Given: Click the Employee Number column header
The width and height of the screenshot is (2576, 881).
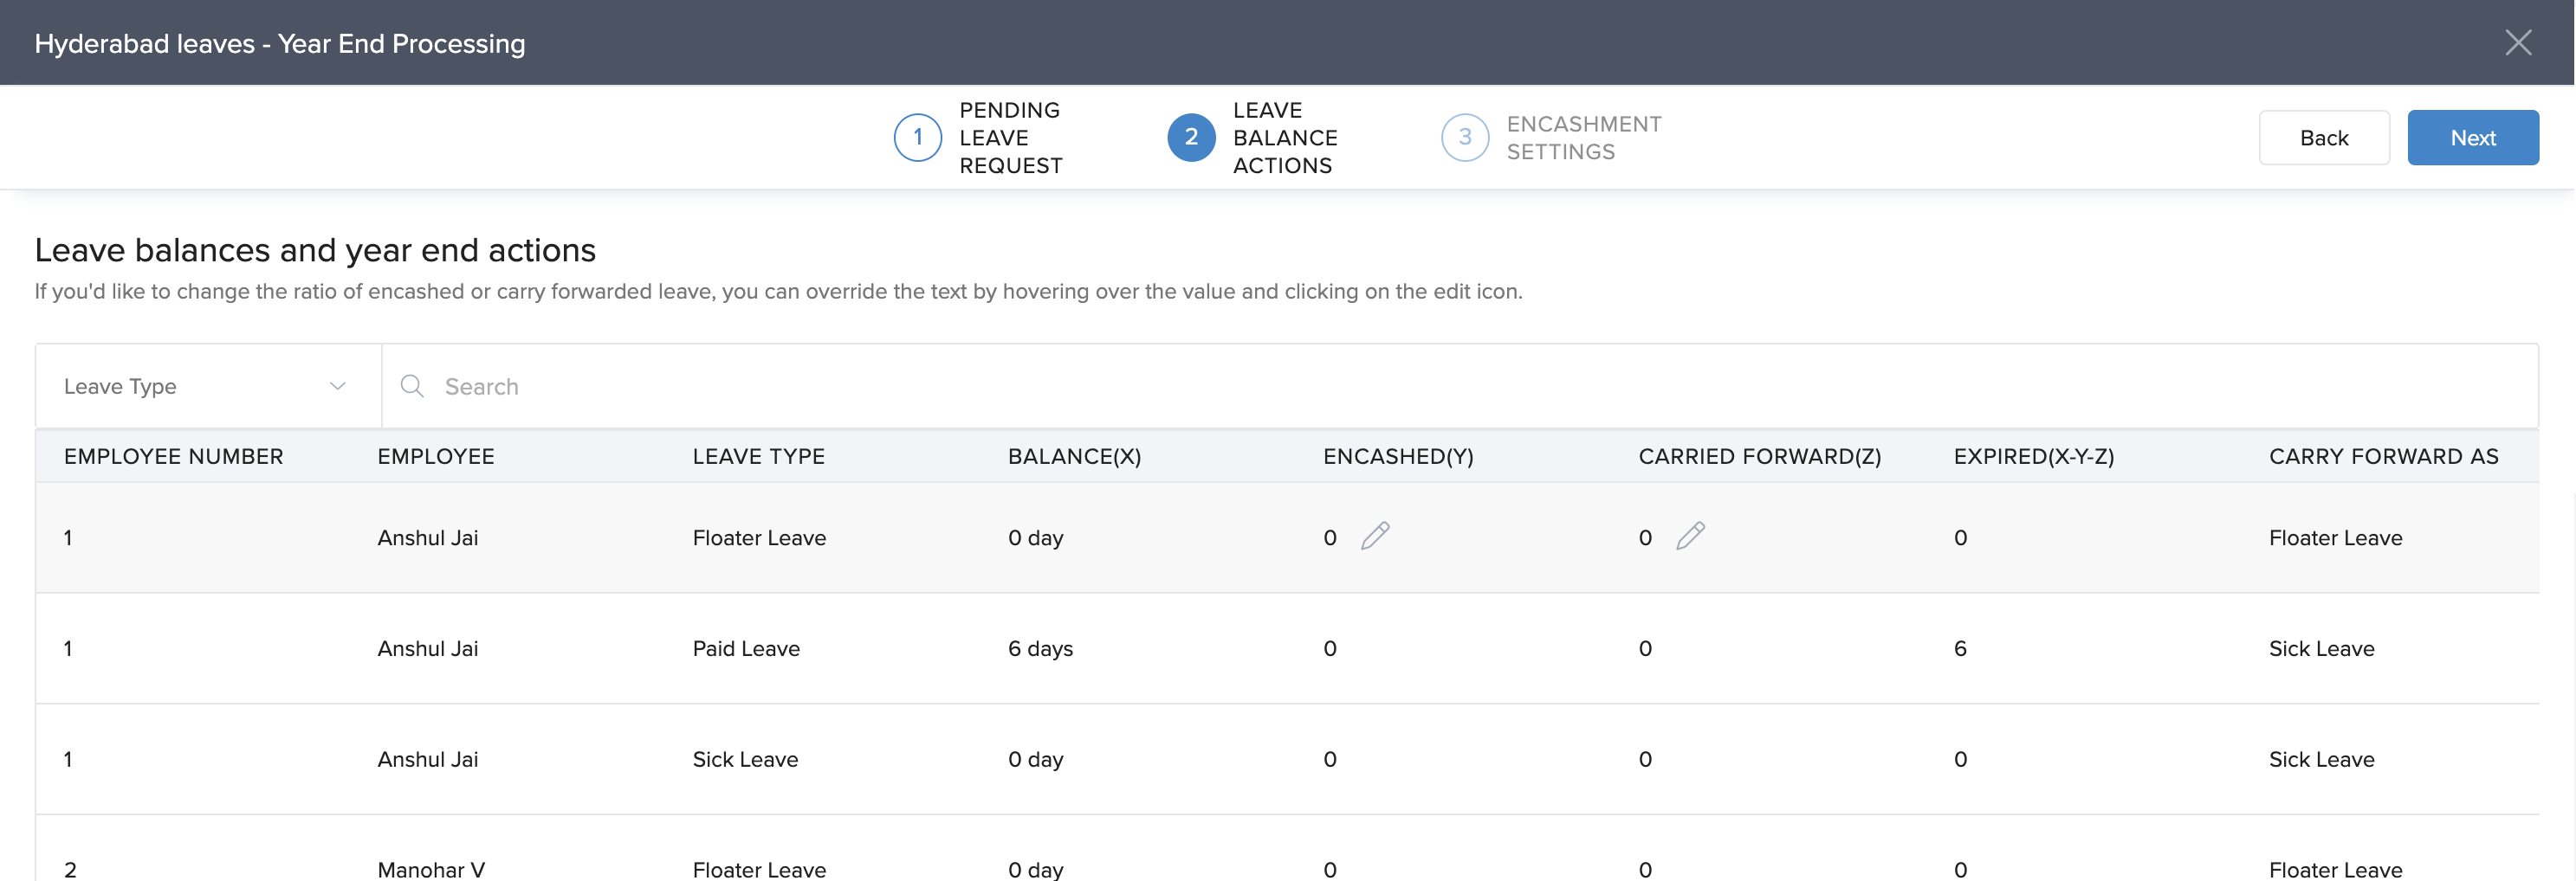Looking at the screenshot, I should [x=174, y=456].
